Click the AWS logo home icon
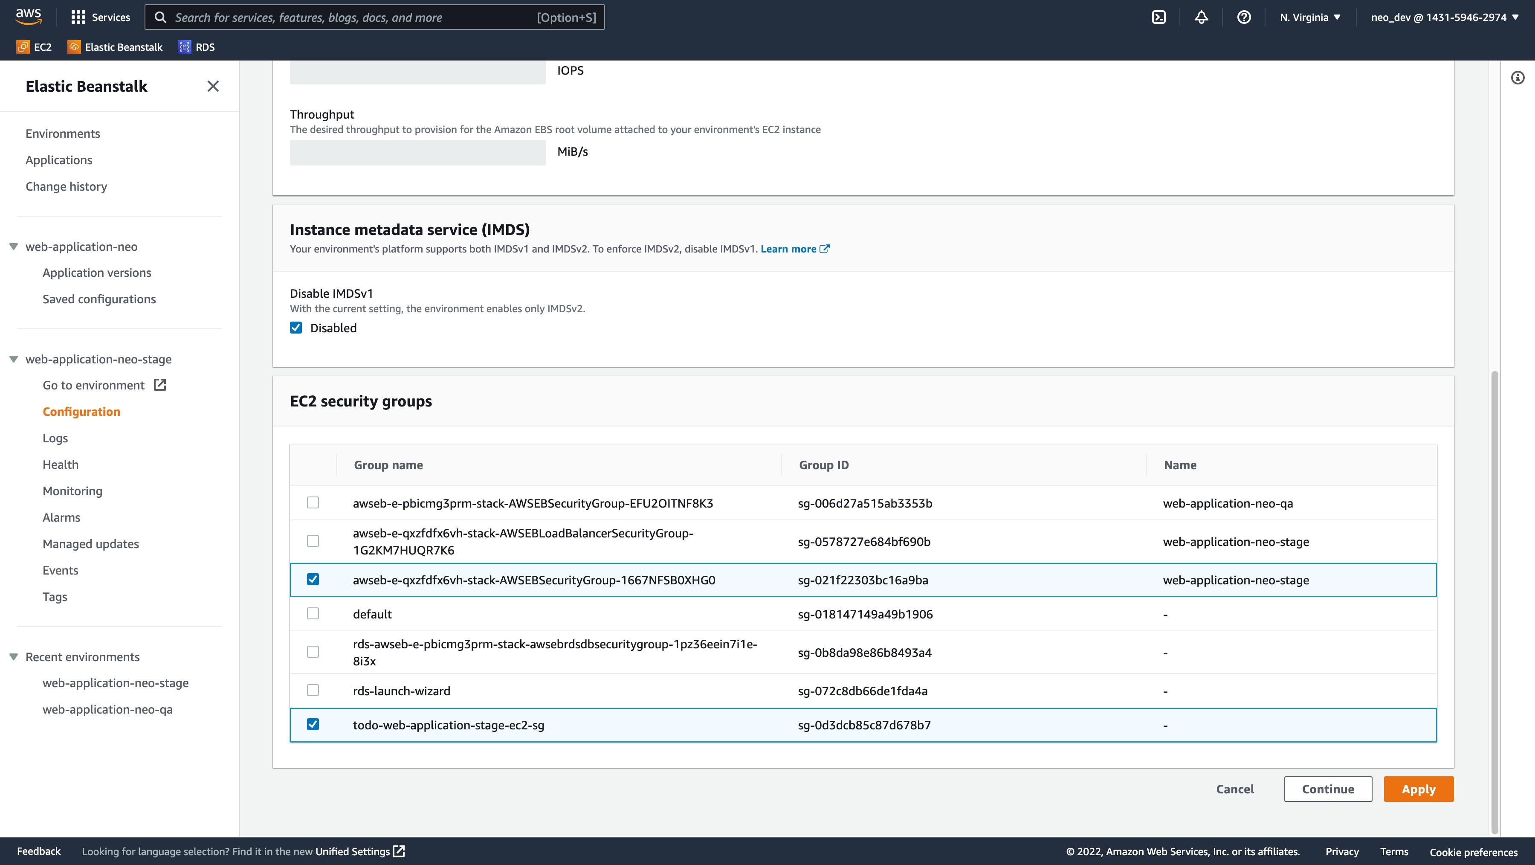The height and width of the screenshot is (865, 1535). coord(29,17)
